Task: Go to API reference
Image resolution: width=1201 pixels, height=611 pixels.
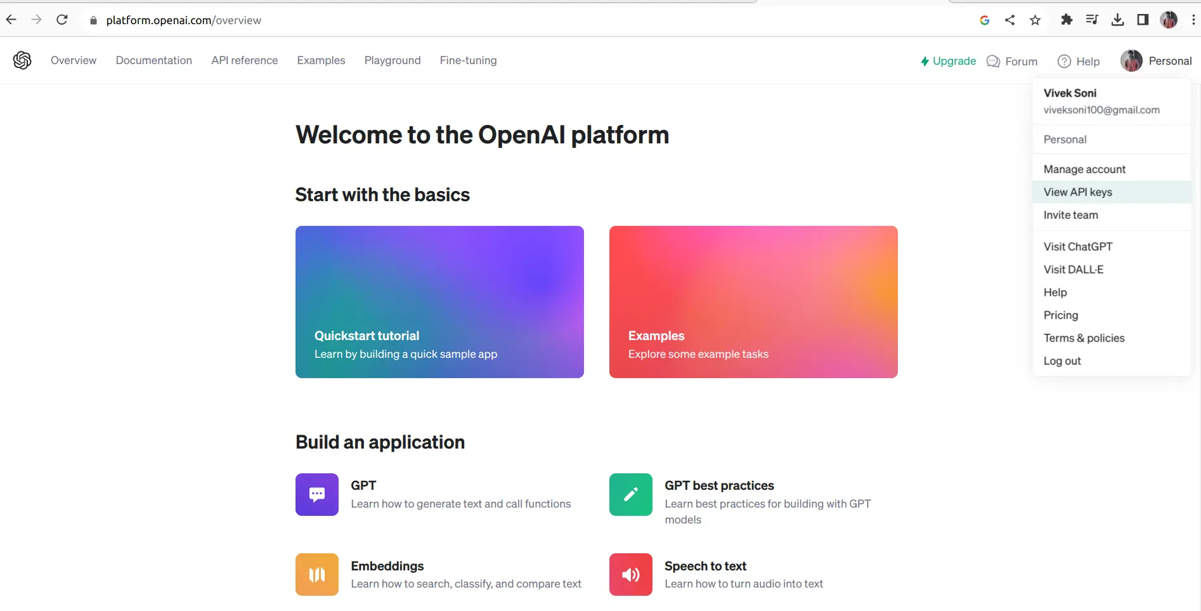Action: coord(245,60)
